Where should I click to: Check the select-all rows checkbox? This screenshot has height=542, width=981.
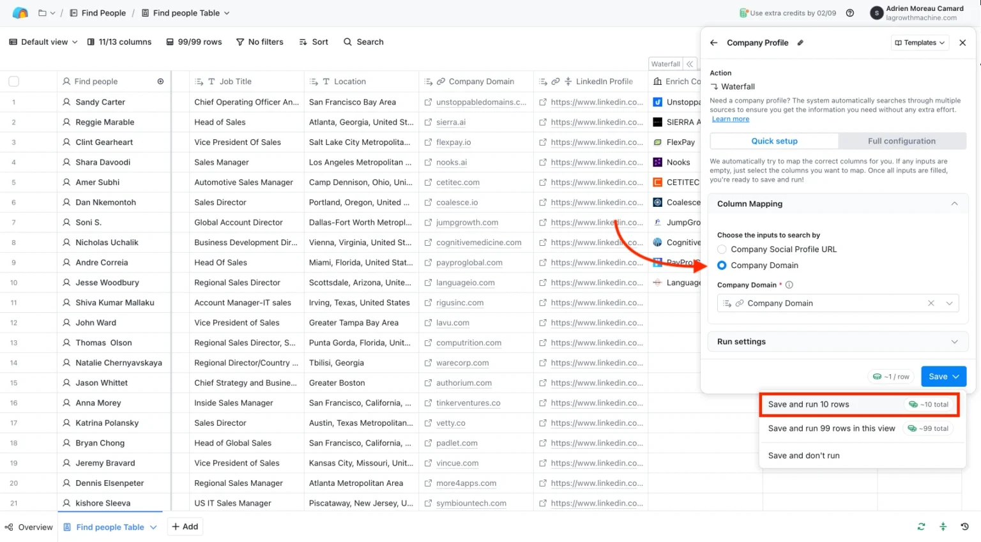[x=13, y=82]
